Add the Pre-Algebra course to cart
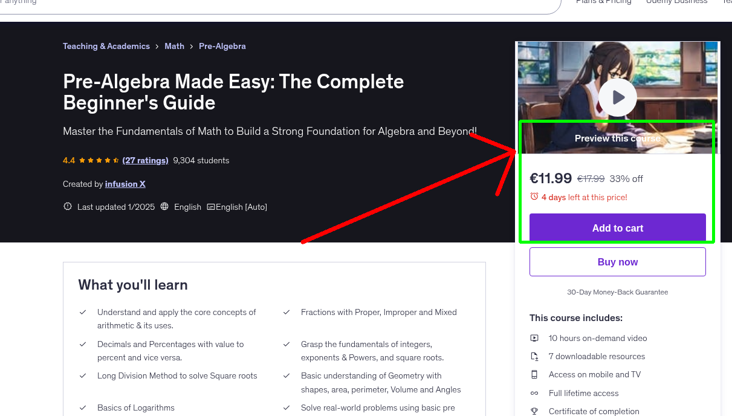Image resolution: width=732 pixels, height=416 pixels. point(617,228)
